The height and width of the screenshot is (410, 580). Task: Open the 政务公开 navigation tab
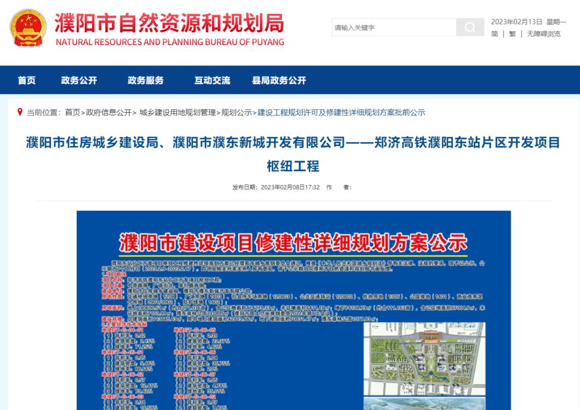[x=79, y=80]
